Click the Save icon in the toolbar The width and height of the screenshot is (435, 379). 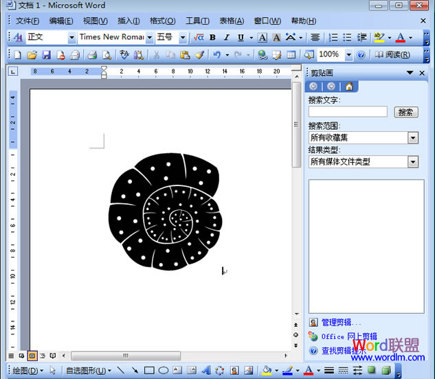[46, 55]
